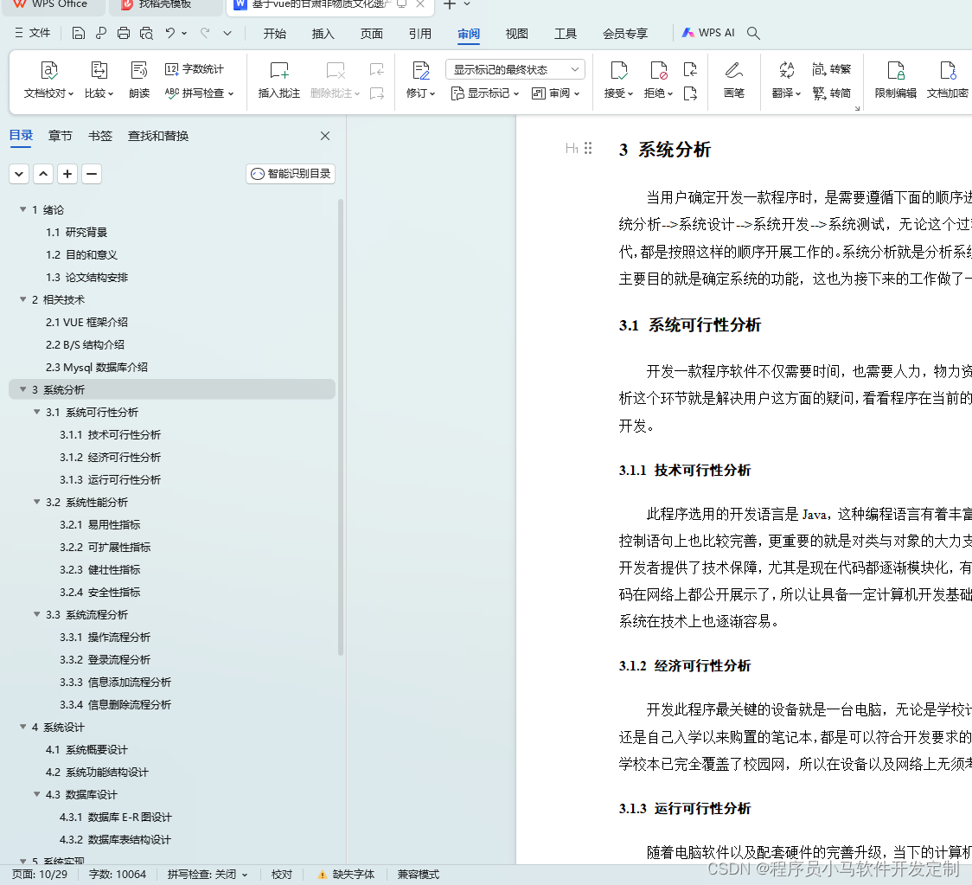
Task: Open the 翻译 translate tool
Action: (787, 80)
